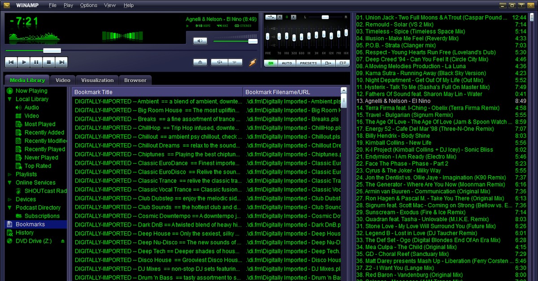
Task: Select the Media Library tab
Action: click(x=27, y=80)
